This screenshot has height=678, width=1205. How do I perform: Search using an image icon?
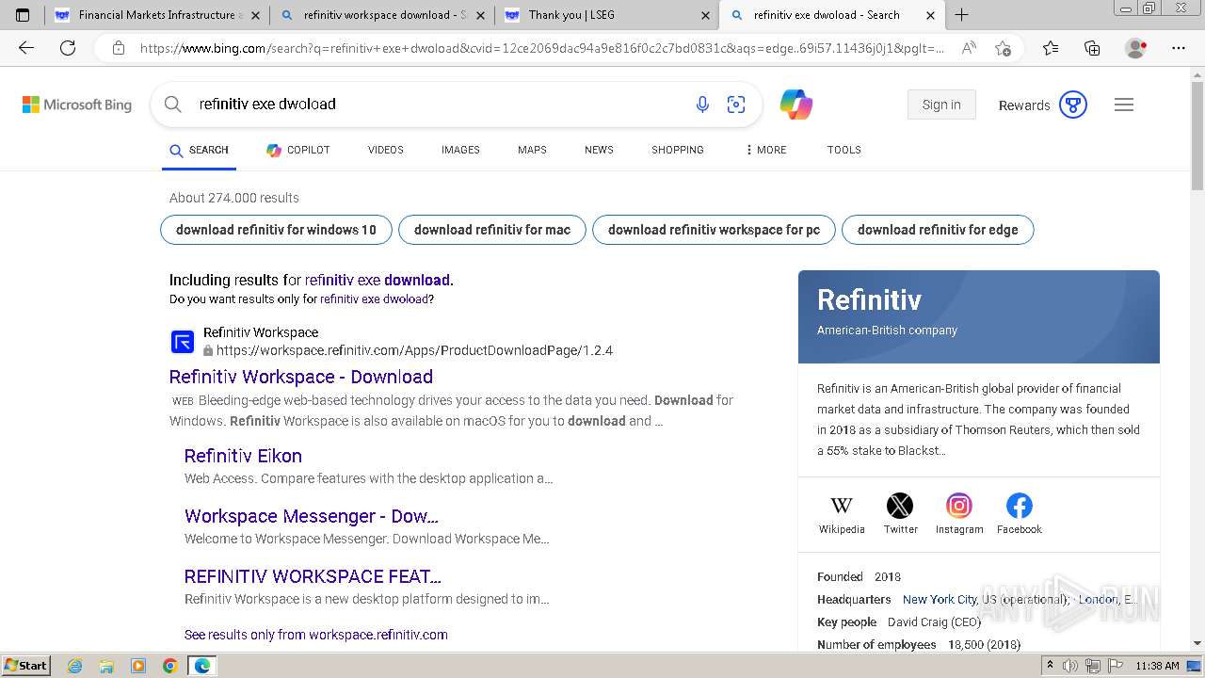(x=736, y=105)
